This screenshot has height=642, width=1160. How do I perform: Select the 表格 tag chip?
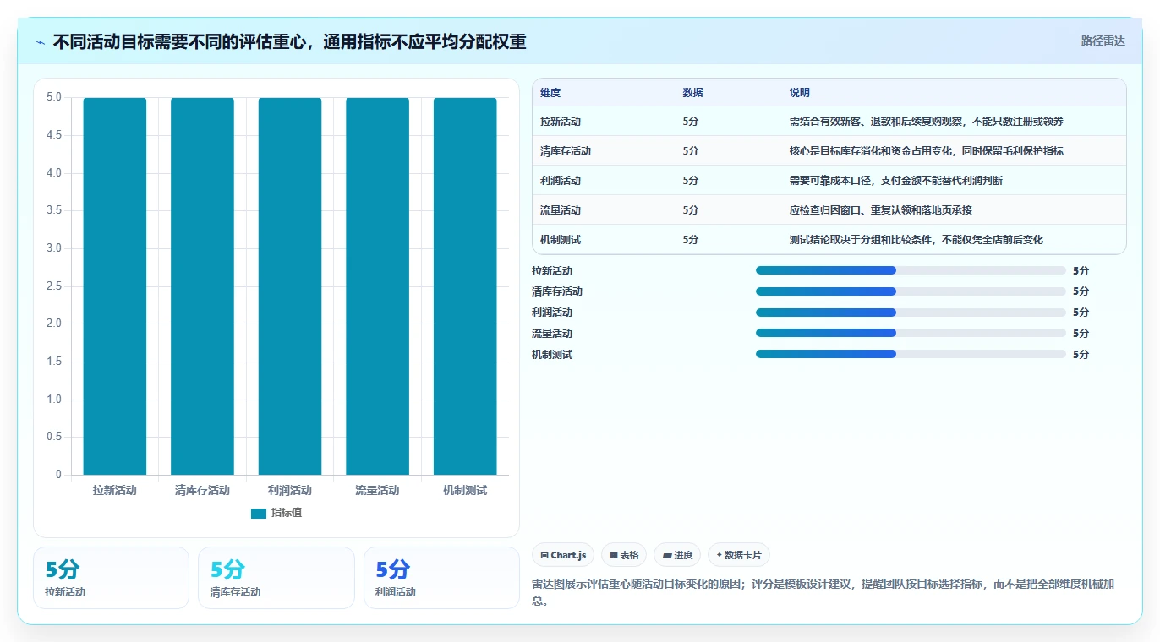point(624,555)
